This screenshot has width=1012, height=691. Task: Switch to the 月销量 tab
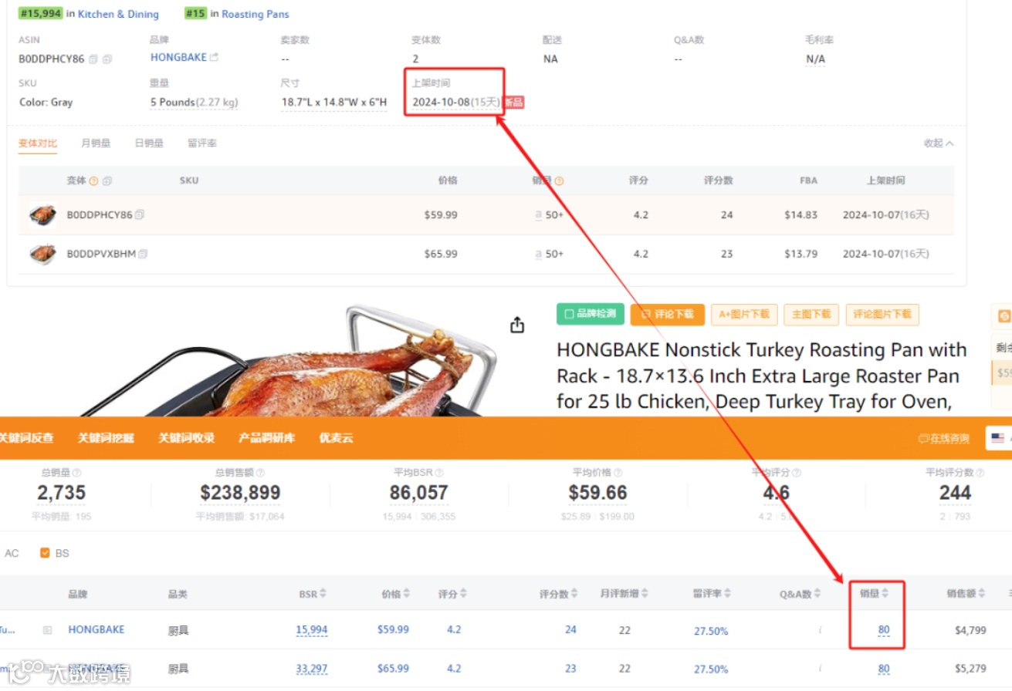[96, 143]
